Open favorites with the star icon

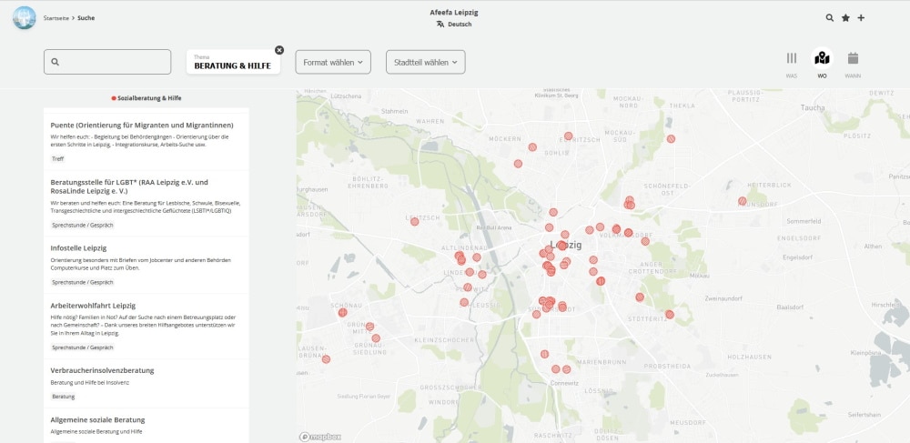pos(845,17)
